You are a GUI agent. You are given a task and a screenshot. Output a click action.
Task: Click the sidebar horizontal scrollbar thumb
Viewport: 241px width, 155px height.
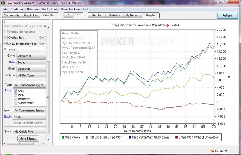point(20,144)
